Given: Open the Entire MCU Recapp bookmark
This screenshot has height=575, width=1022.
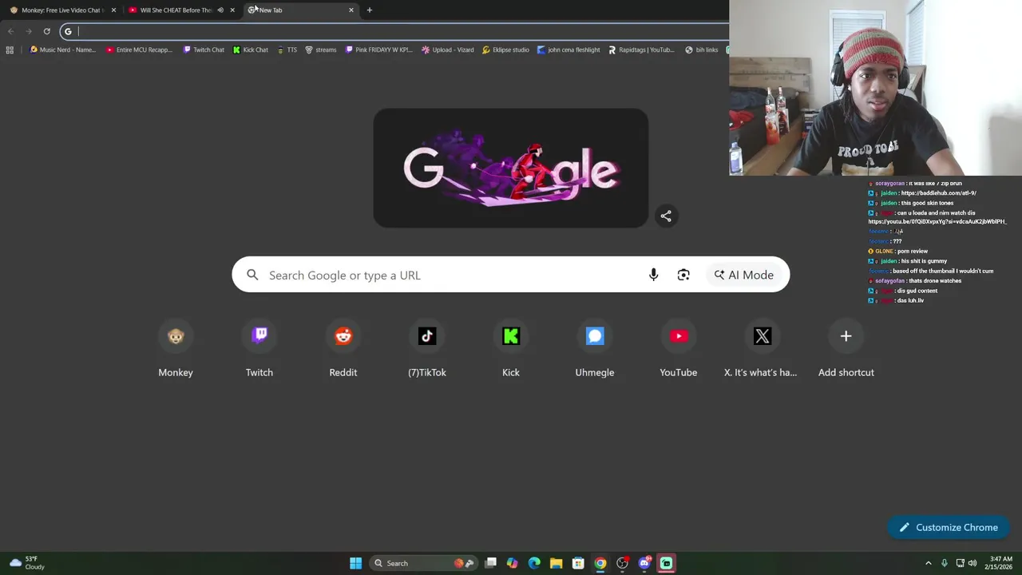Looking at the screenshot, I should (x=139, y=50).
